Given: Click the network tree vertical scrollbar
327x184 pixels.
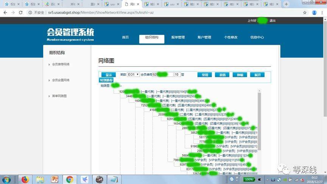Looking at the screenshot, I should [259, 121].
